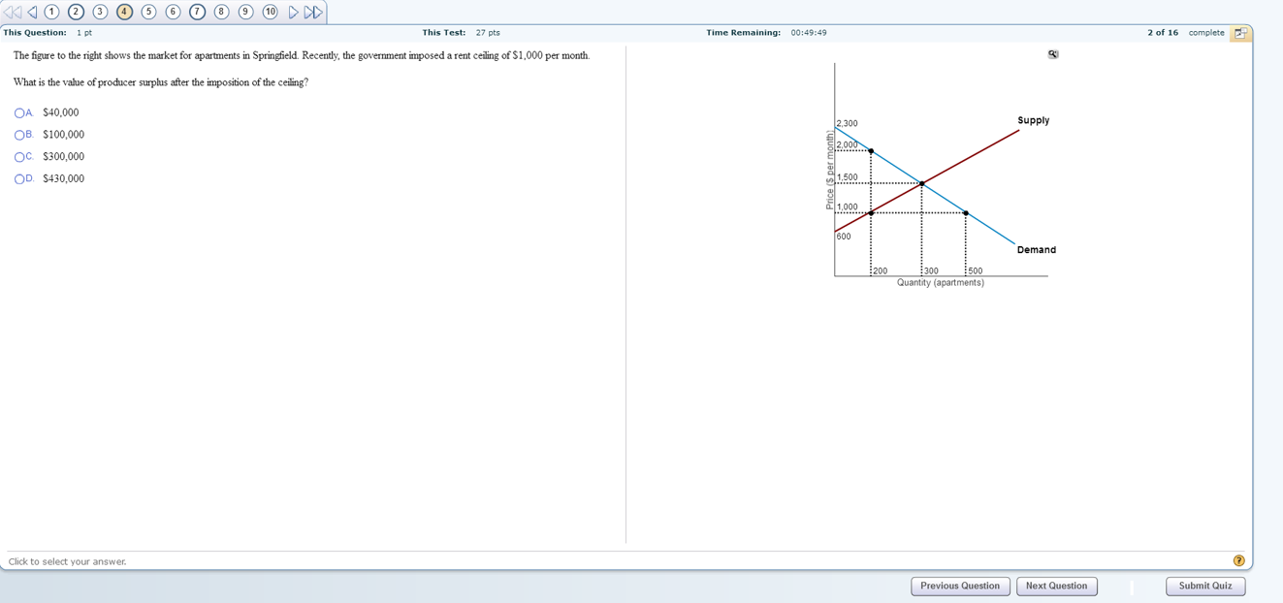Open the magnifier zoom icon on the figure
The height and width of the screenshot is (603, 1283).
[1052, 54]
